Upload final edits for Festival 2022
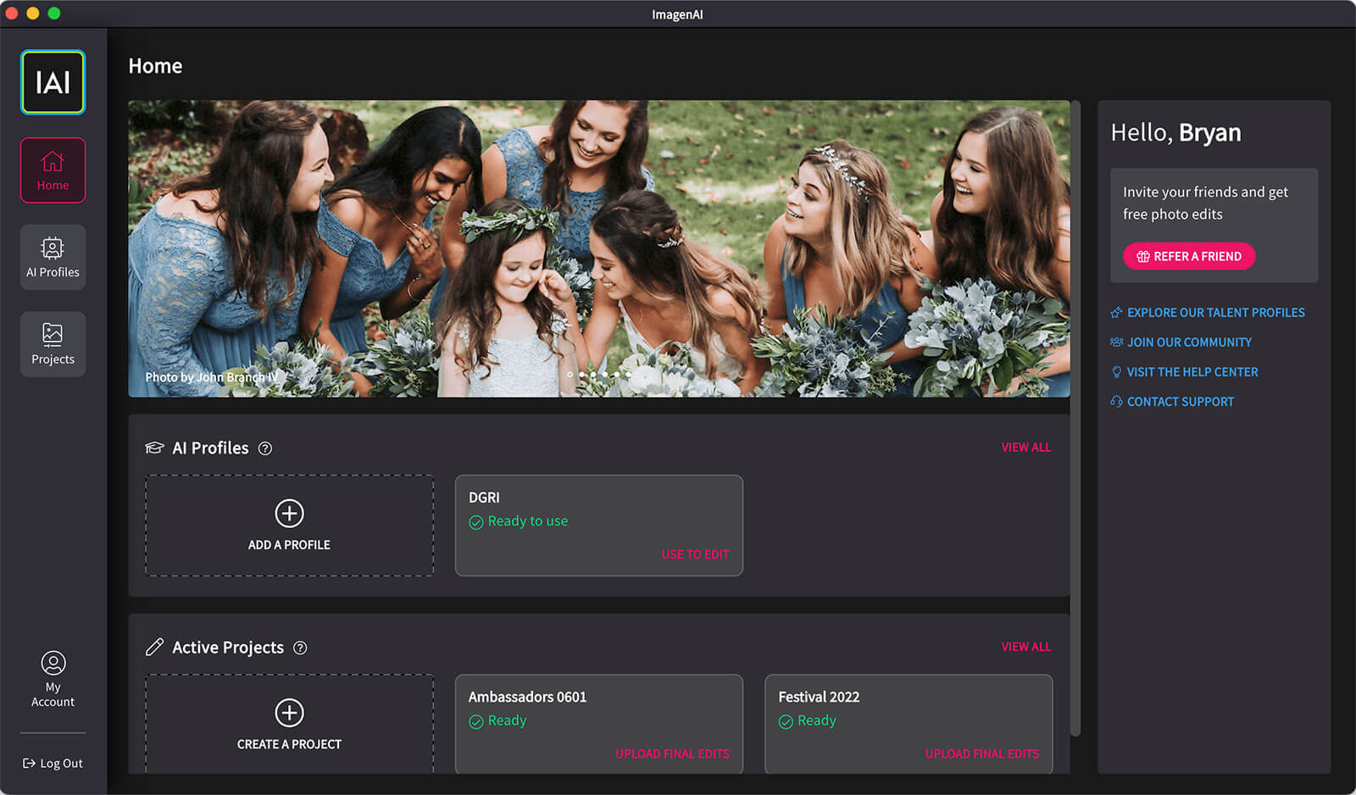Viewport: 1356px width, 795px height. coord(981,753)
